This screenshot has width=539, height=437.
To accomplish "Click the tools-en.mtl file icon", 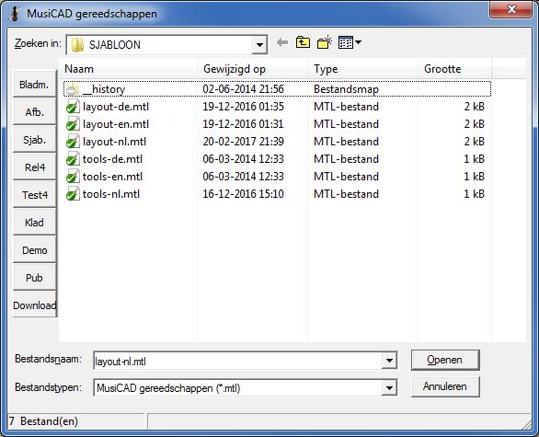I will pos(73,177).
